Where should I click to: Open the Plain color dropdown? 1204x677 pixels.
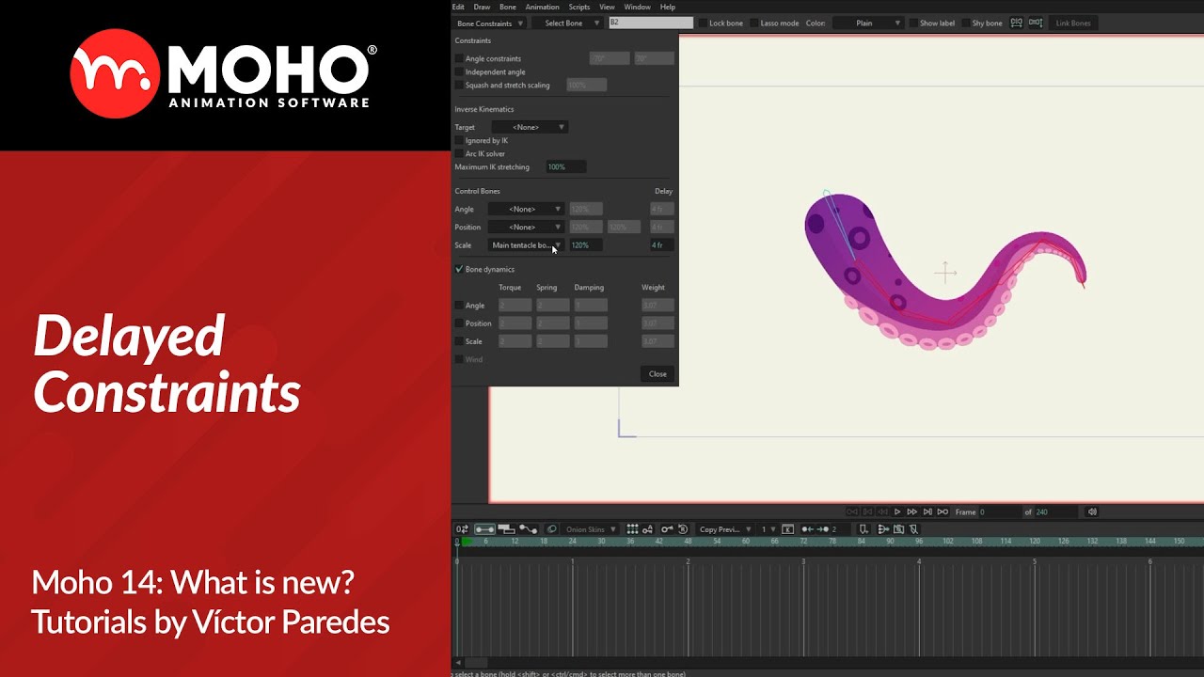tap(869, 23)
